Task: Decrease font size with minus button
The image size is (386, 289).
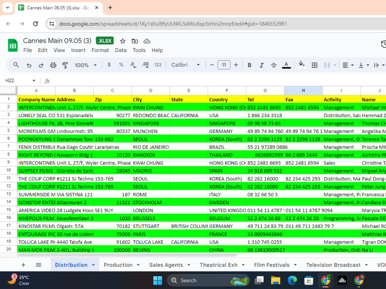Action: coord(212,65)
